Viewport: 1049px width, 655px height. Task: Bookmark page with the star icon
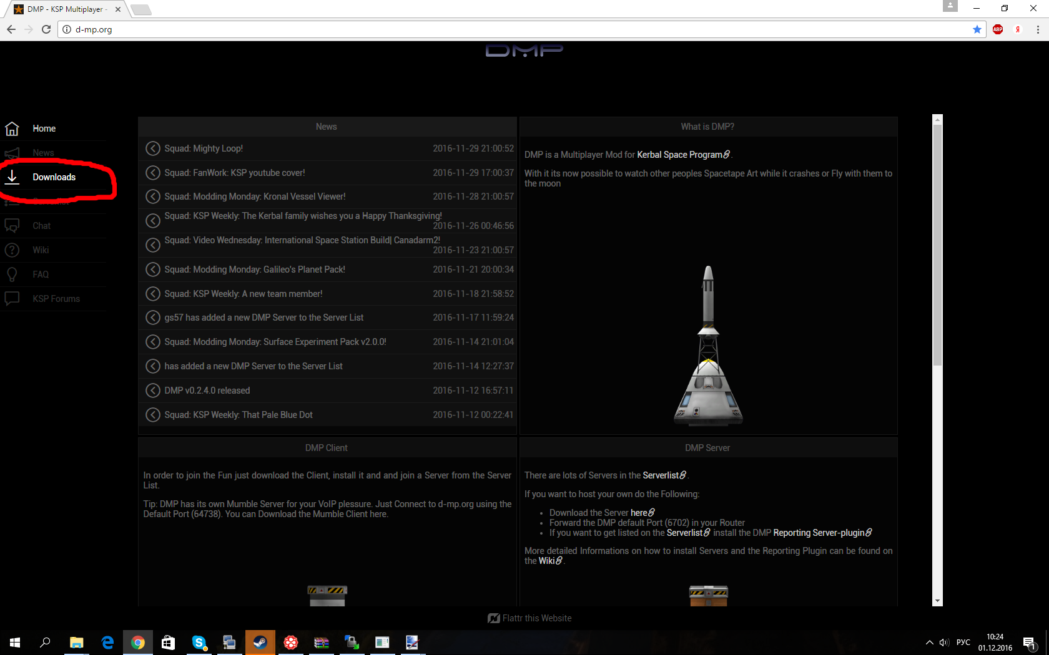977,29
